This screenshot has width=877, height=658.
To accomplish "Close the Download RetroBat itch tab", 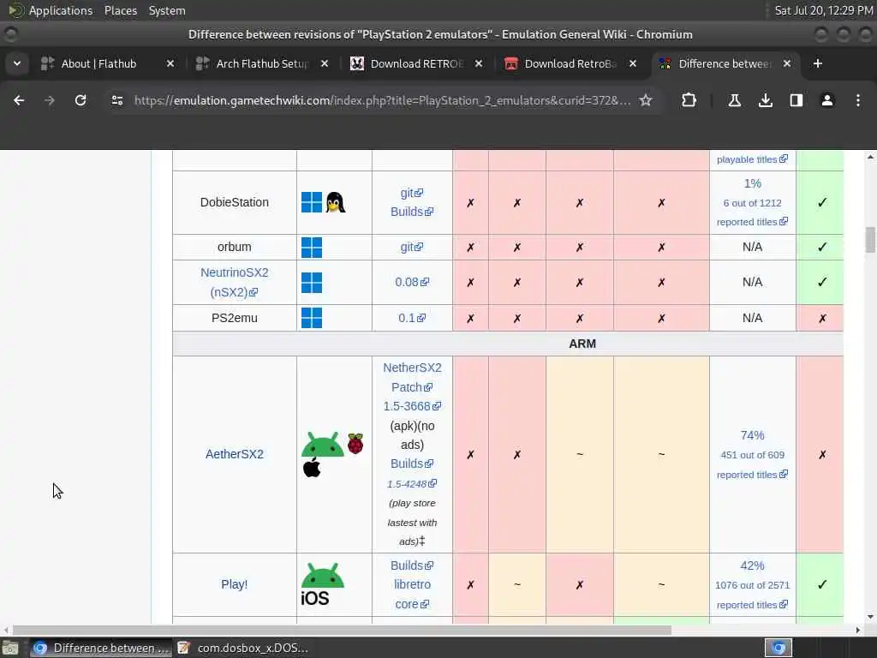I will coord(633,63).
